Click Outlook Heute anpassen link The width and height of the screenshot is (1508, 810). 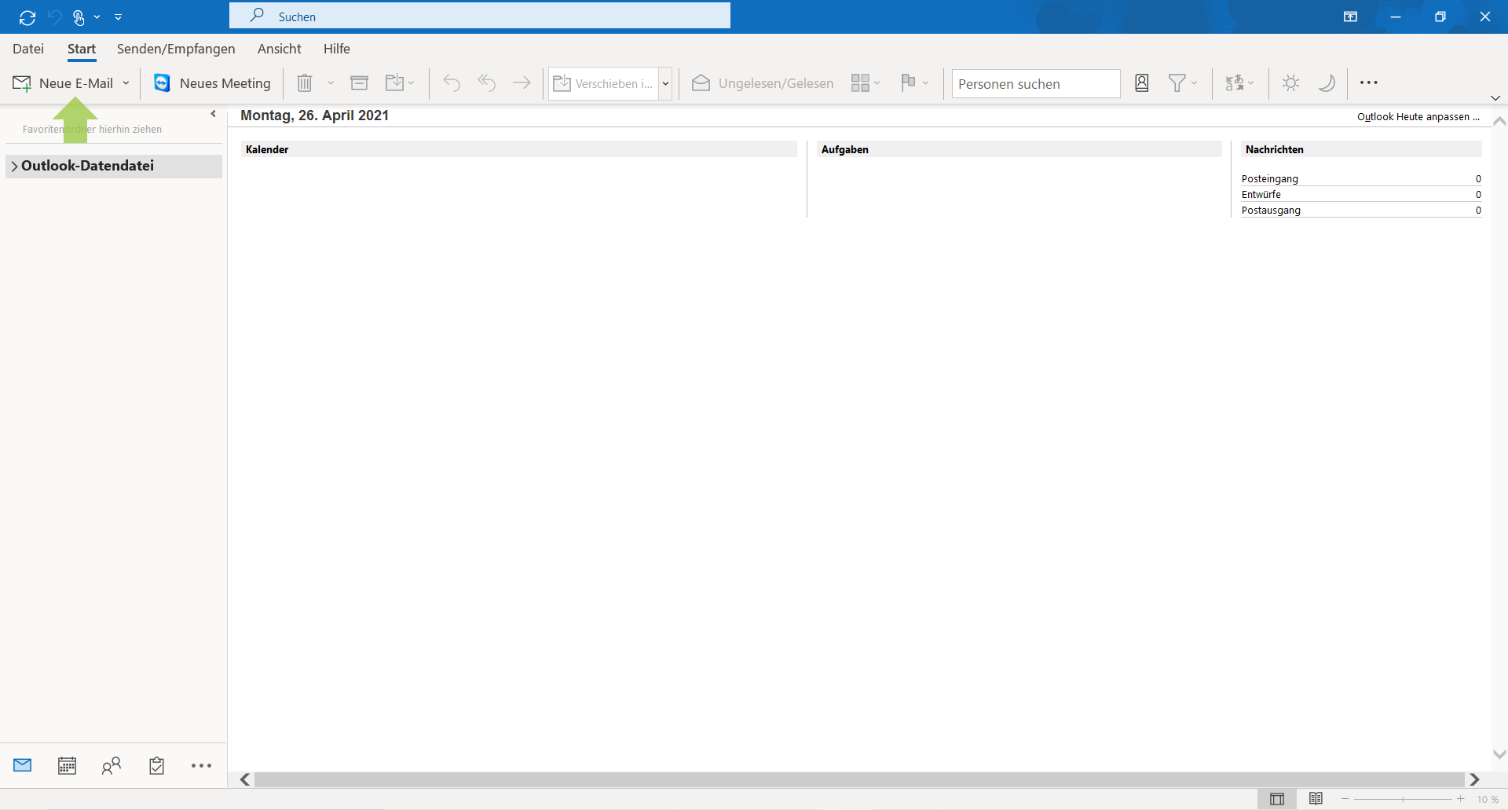coord(1418,117)
